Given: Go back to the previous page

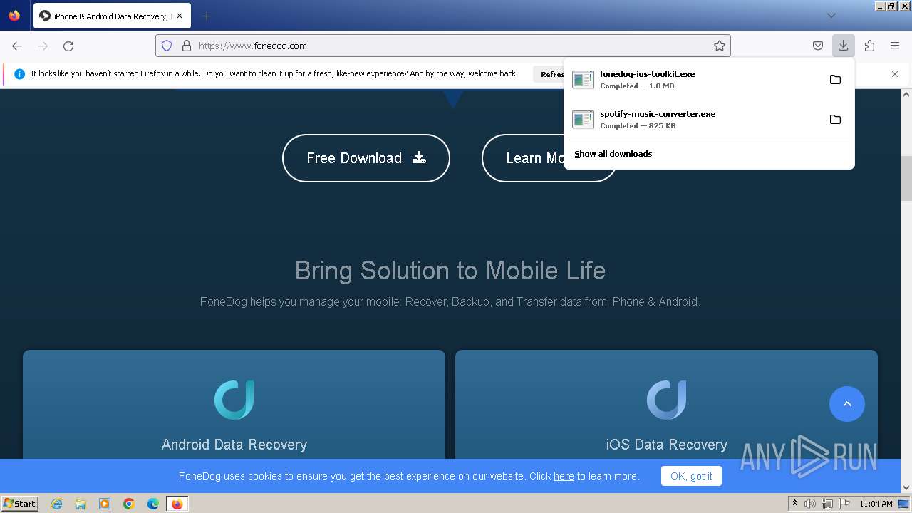Looking at the screenshot, I should click(x=17, y=46).
